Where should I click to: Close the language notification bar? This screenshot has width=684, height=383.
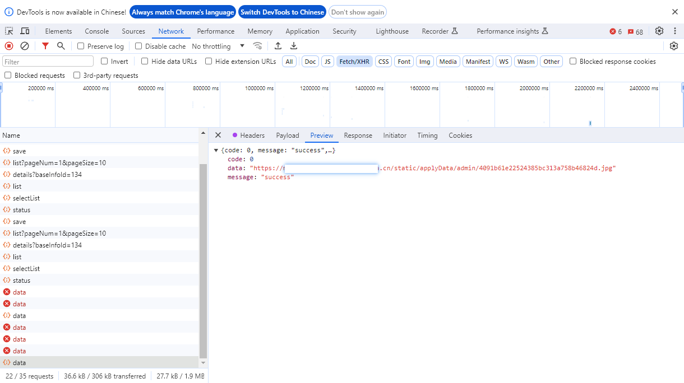(x=675, y=12)
